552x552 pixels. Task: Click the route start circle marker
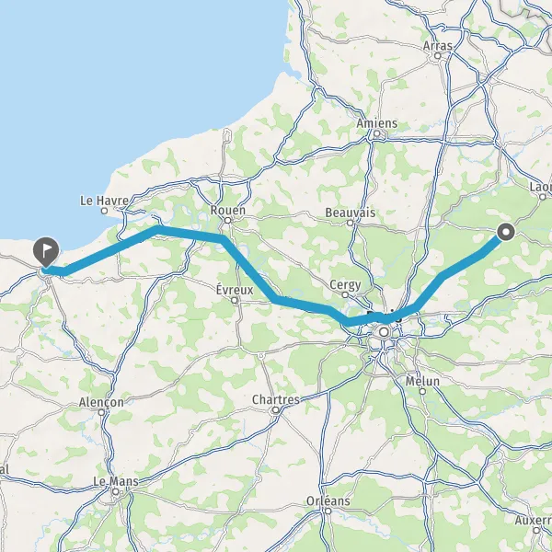click(506, 232)
